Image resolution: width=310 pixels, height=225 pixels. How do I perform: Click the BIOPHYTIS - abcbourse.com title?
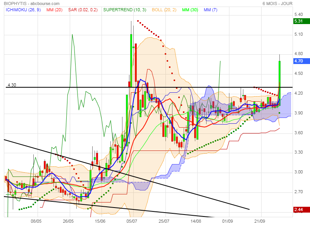coord(32,3)
